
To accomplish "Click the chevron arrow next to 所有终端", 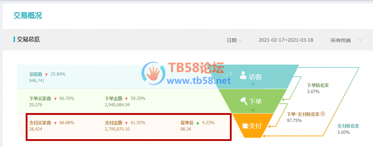I will pyautogui.click(x=360, y=40).
